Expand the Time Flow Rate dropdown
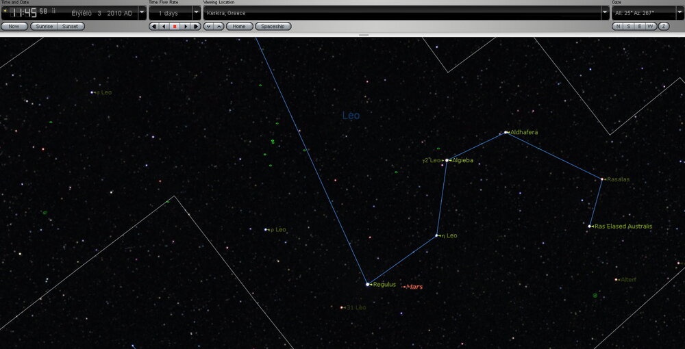This screenshot has width=685, height=349. 196,13
